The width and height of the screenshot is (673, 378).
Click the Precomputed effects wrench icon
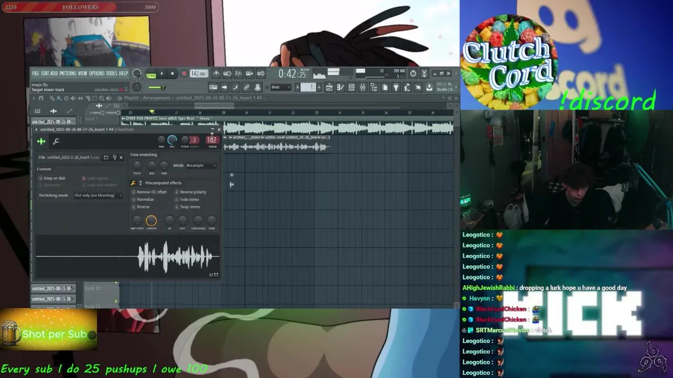coord(133,183)
